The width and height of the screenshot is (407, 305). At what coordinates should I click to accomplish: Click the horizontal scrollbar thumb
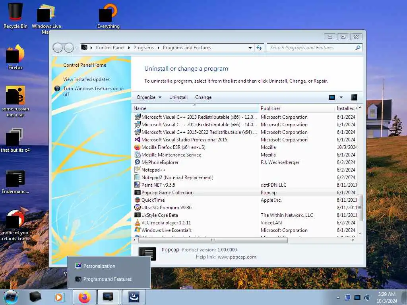tap(213, 240)
